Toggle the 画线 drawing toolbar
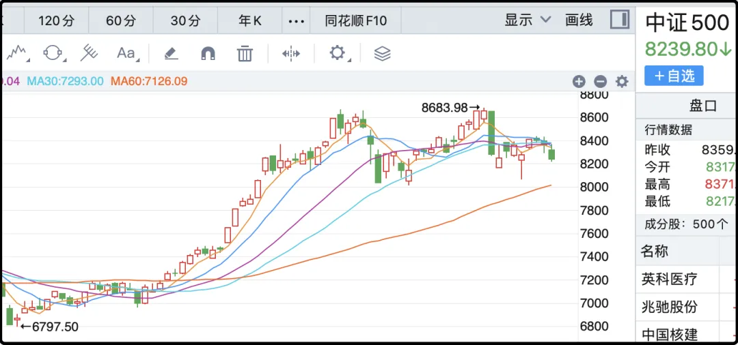This screenshot has height=345, width=738. [579, 20]
